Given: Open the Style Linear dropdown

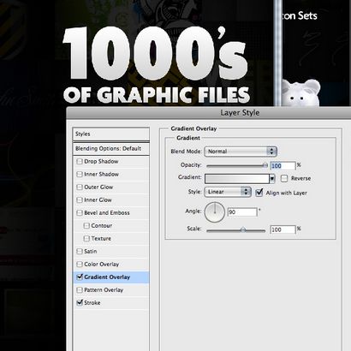Looking at the screenshot, I should click(228, 192).
